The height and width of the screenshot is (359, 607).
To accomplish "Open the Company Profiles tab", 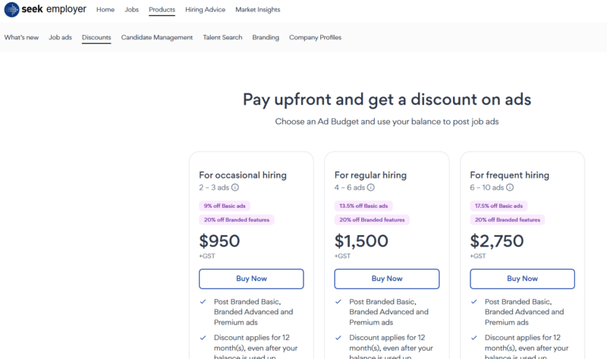I will coord(315,37).
